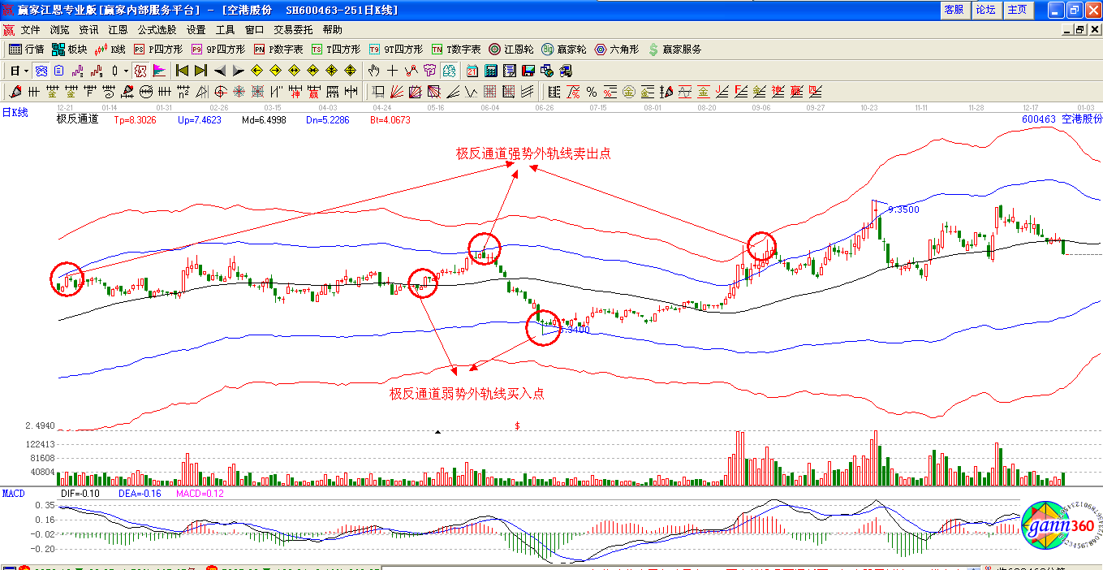Expand the 日 period dropdown arrow
1103x570 pixels.
pos(26,71)
